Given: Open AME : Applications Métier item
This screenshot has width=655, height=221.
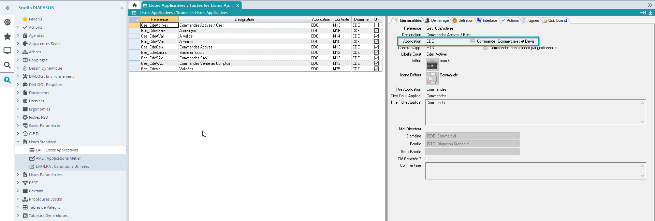Looking at the screenshot, I should click(x=58, y=158).
